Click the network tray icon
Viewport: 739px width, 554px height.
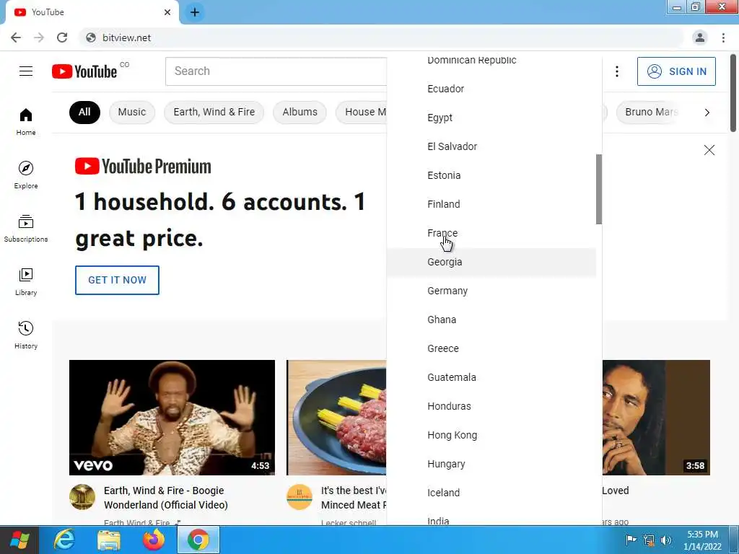649,540
